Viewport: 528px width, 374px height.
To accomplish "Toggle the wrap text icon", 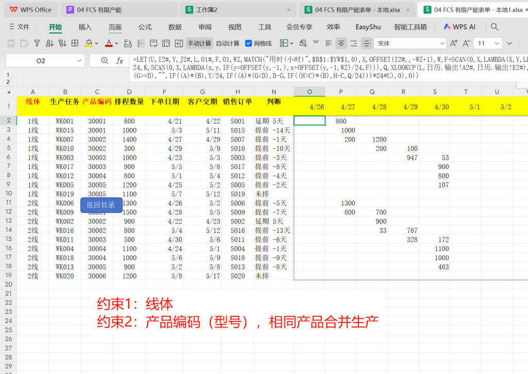I will coord(154,43).
